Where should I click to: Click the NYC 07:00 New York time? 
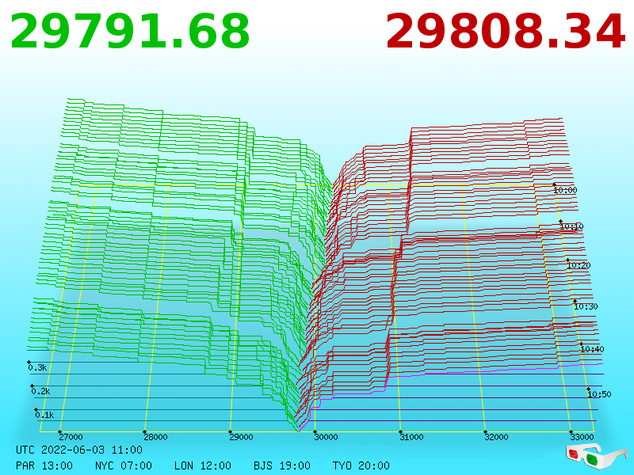click(124, 465)
